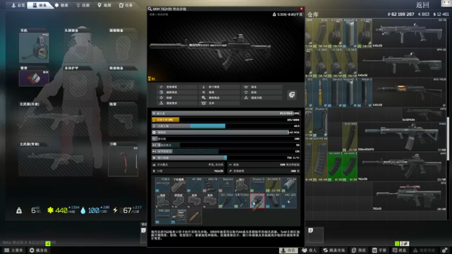This screenshot has width=452, height=254.
Task: Click the blue ergonomics stat bar
Action: point(225,126)
